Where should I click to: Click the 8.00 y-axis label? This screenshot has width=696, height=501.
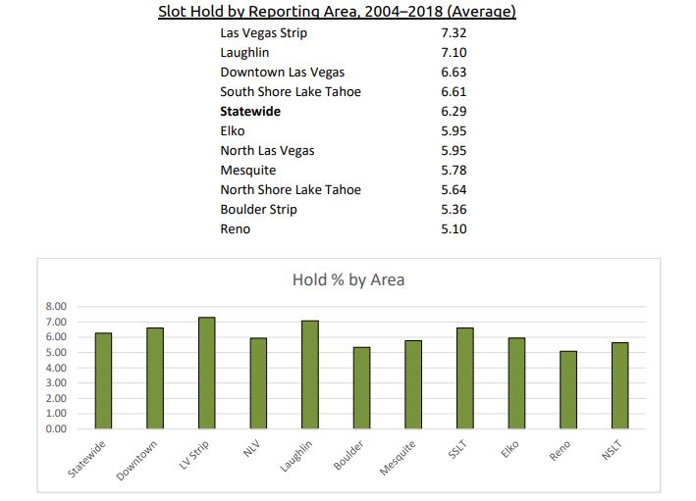56,306
